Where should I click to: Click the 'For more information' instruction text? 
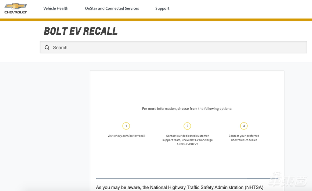pos(187,109)
